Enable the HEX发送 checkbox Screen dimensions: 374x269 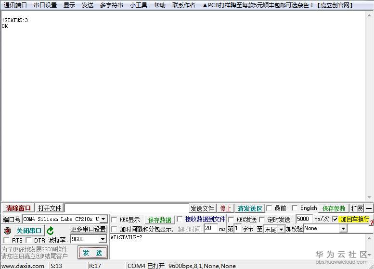pos(231,219)
